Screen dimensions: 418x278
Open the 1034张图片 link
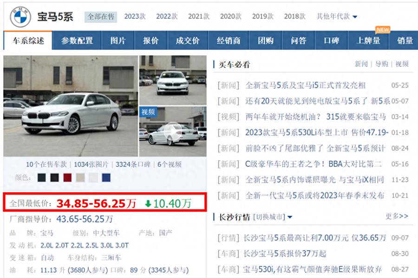[x=91, y=165]
